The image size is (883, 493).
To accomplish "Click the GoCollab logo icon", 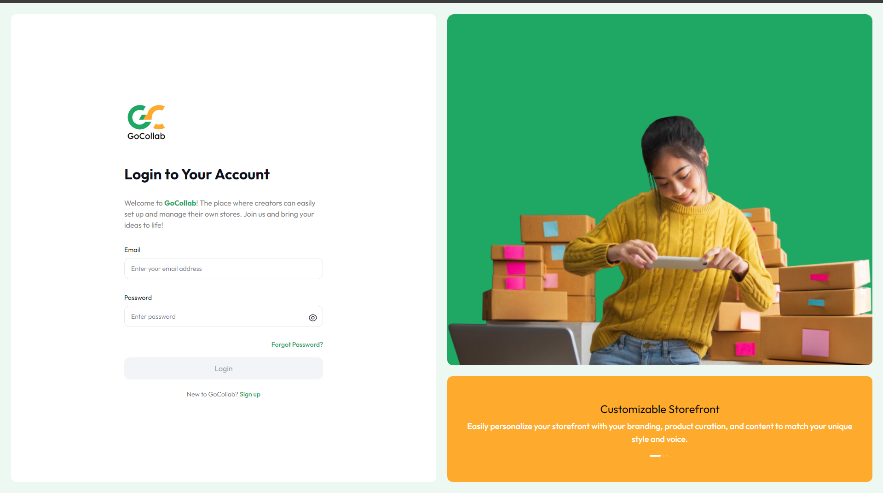I will [146, 117].
